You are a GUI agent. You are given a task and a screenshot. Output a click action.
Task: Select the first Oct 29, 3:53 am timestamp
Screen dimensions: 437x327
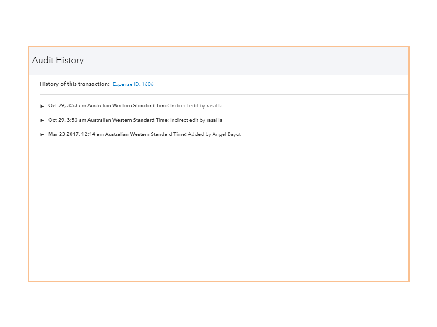click(x=67, y=106)
